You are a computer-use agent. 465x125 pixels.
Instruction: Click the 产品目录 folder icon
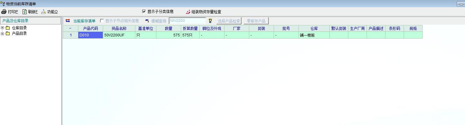(x=8, y=33)
